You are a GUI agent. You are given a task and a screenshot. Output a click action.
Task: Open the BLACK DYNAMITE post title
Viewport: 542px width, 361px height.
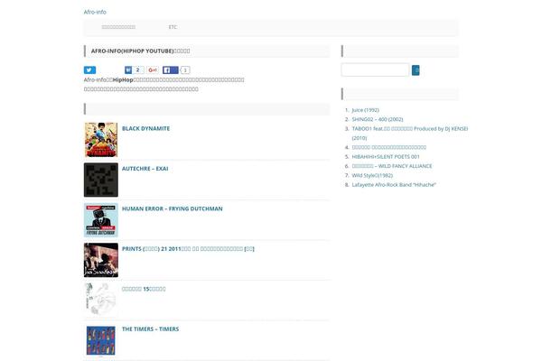[x=145, y=128]
